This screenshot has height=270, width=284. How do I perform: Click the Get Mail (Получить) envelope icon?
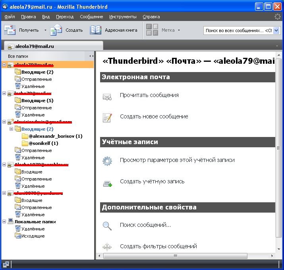10,30
